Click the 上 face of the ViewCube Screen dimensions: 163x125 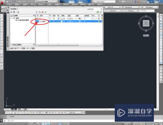point(146,23)
